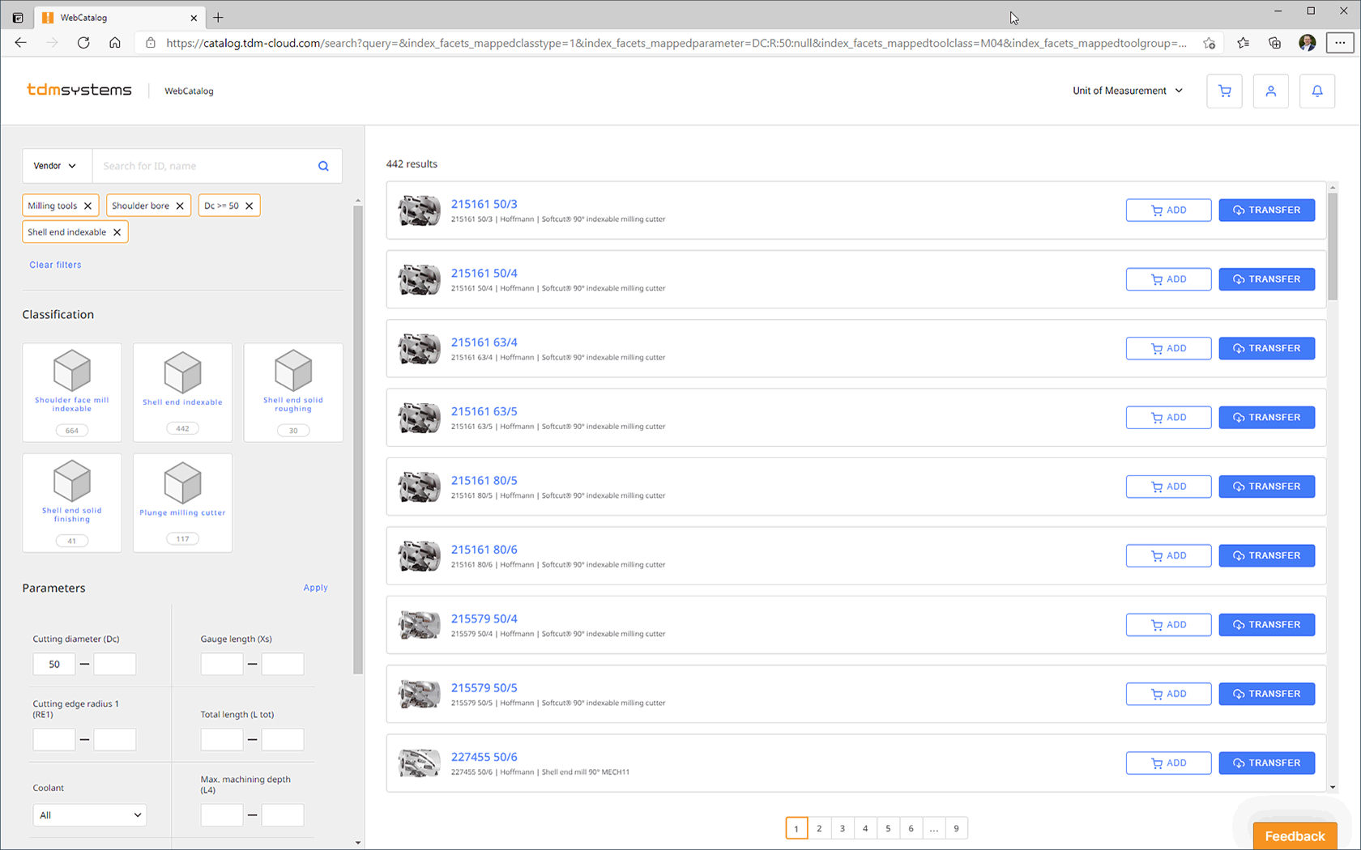Open the shopping cart icon in header
This screenshot has width=1361, height=850.
pyautogui.click(x=1224, y=91)
